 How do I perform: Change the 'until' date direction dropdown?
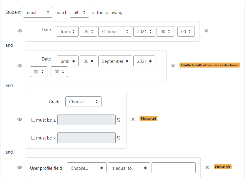(x=68, y=61)
